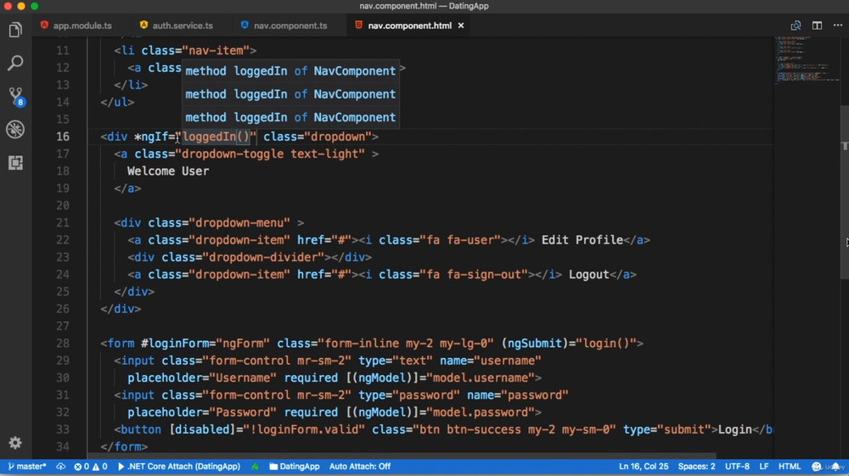
Task: Open Source Control with 8 pending changes
Action: pyautogui.click(x=15, y=96)
